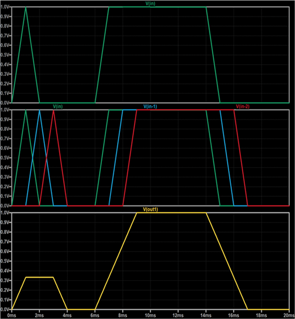This screenshot has height=319, width=295.
Task: Pick the red V(in-2) trace label
Action: click(x=243, y=106)
